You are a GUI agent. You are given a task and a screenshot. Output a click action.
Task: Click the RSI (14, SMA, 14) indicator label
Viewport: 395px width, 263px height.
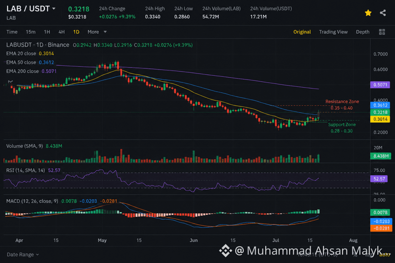coord(25,171)
